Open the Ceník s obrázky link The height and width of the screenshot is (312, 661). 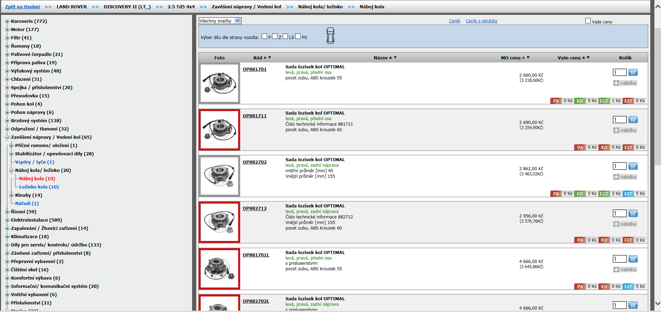click(481, 21)
